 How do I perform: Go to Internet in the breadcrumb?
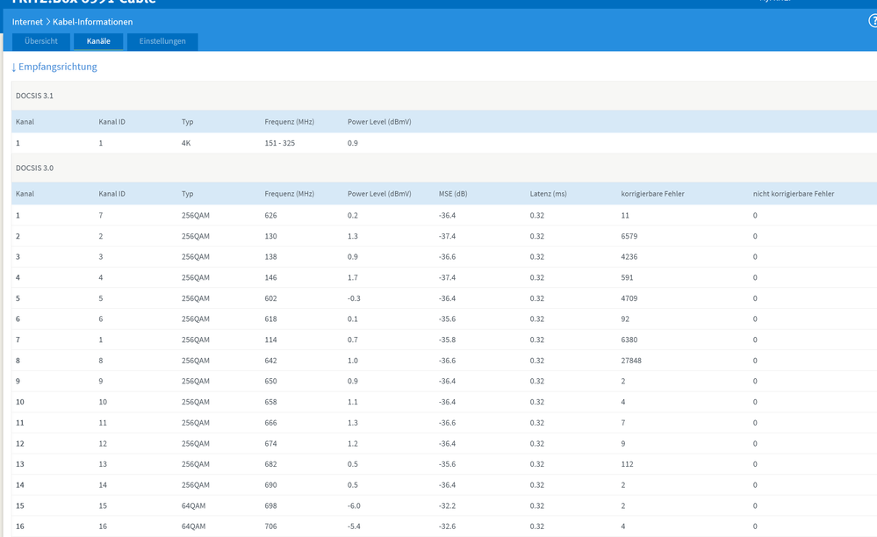[x=27, y=22]
